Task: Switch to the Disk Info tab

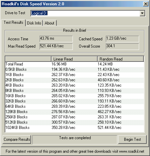Action: (x=34, y=23)
